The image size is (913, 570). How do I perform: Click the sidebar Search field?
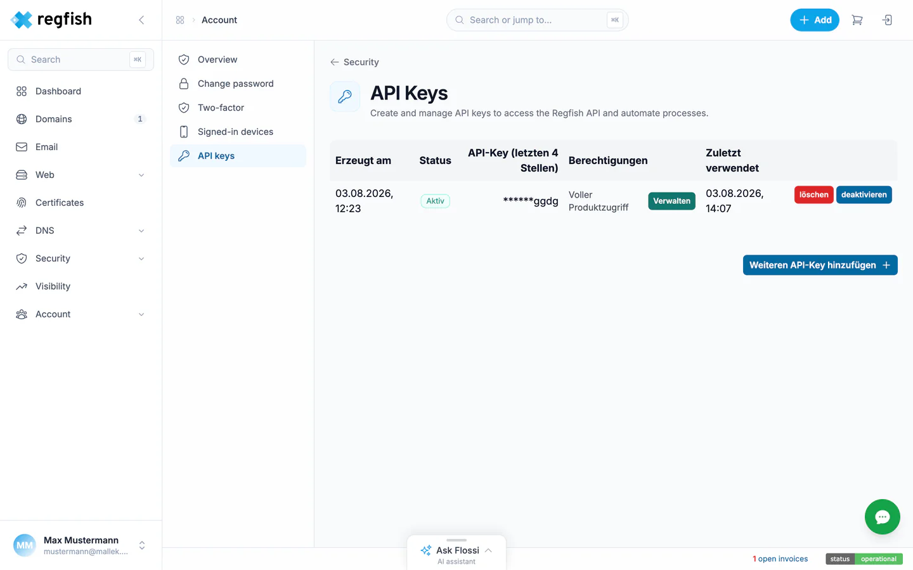81,60
